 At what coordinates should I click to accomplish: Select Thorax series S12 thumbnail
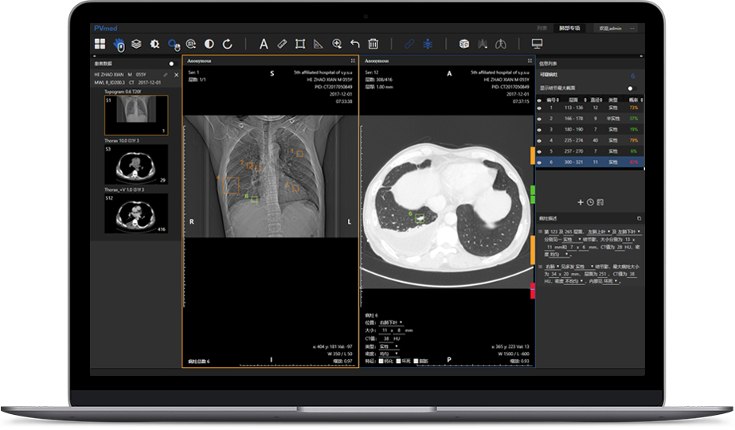point(136,213)
